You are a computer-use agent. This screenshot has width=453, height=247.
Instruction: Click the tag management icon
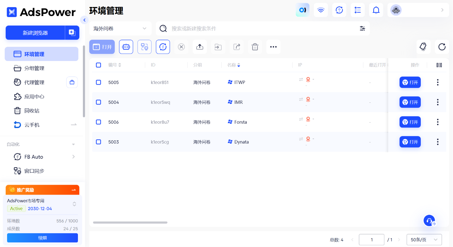[x=423, y=47]
